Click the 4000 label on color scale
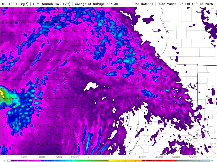This screenshot has height=162, width=217. [x=142, y=157]
